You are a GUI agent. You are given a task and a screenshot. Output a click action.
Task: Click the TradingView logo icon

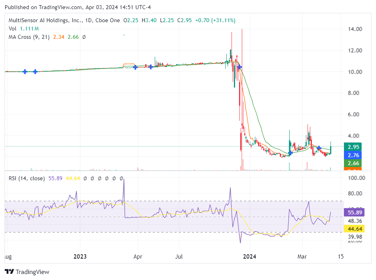click(10, 272)
